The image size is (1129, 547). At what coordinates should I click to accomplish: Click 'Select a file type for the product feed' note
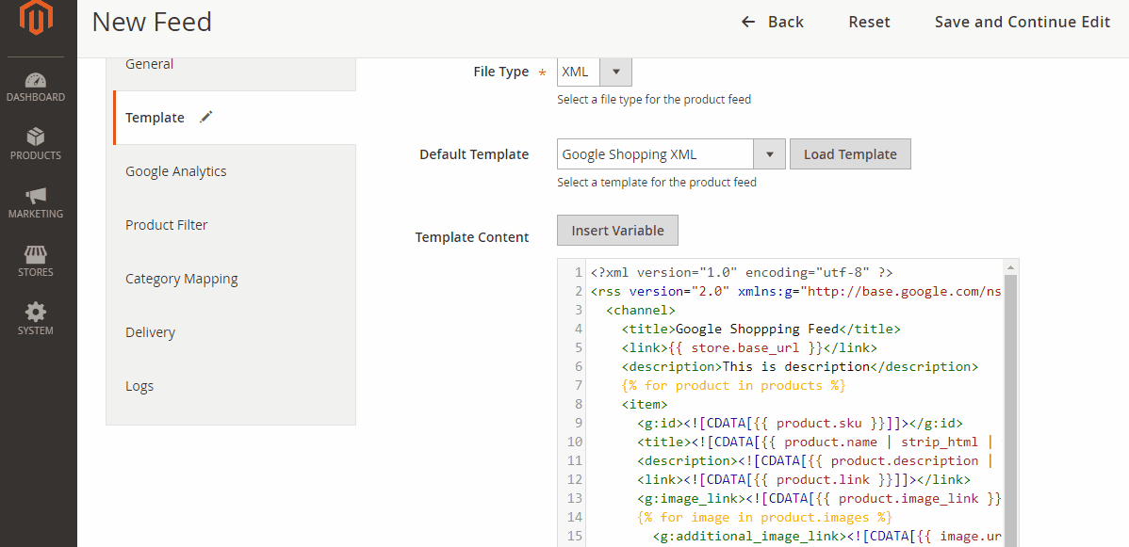tap(654, 99)
